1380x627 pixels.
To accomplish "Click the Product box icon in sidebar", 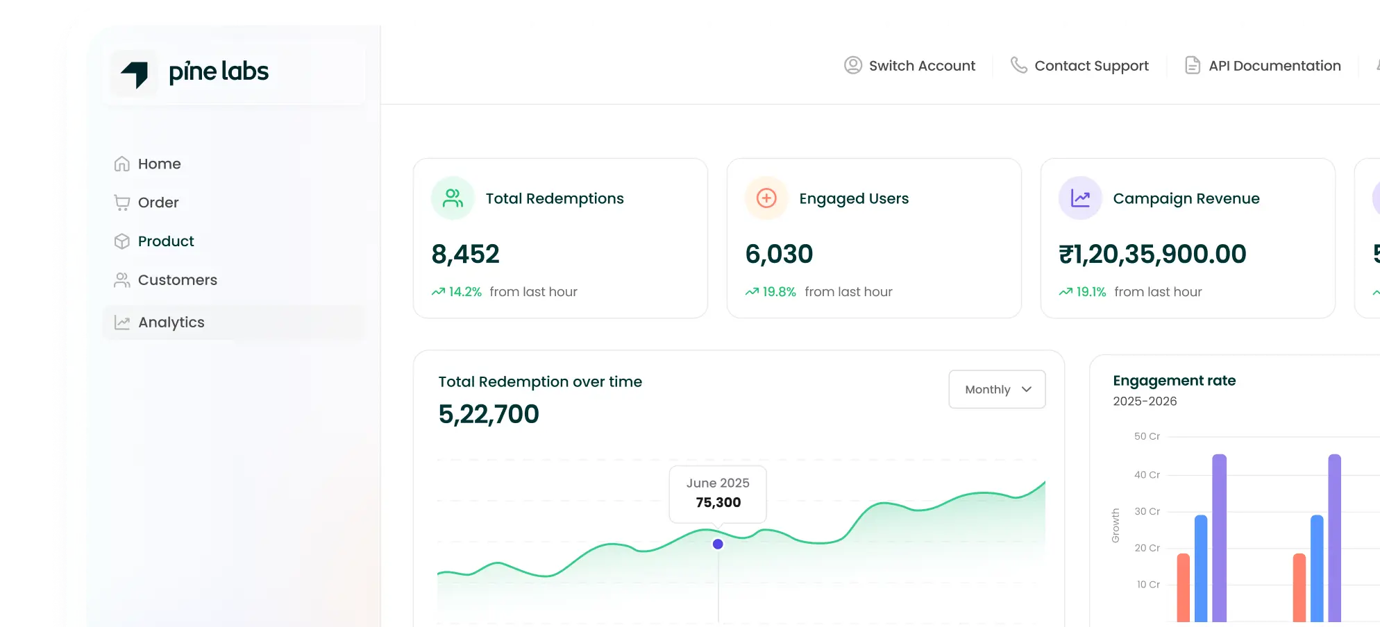I will 122,241.
